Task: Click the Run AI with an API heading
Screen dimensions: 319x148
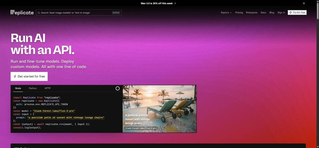Action: click(43, 44)
